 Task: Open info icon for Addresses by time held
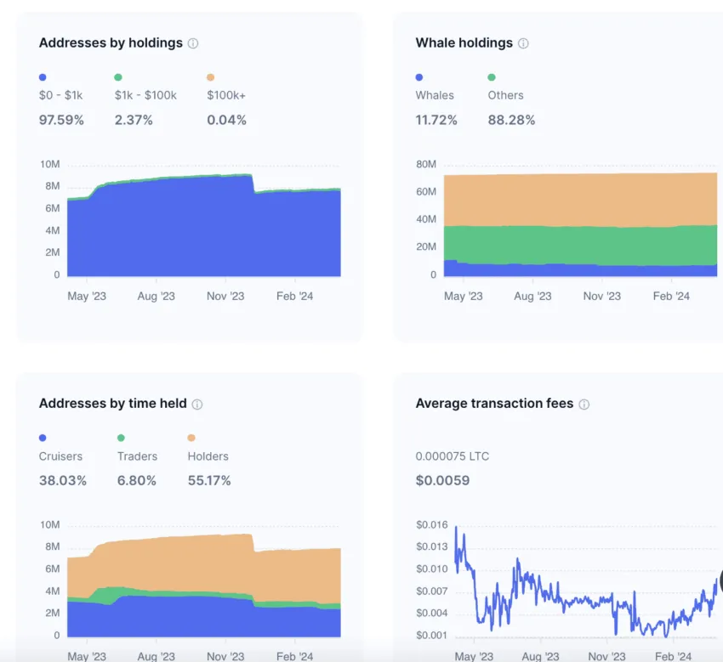click(x=196, y=405)
